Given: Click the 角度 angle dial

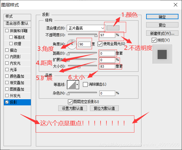Looking at the screenshot, I should click(72, 44).
